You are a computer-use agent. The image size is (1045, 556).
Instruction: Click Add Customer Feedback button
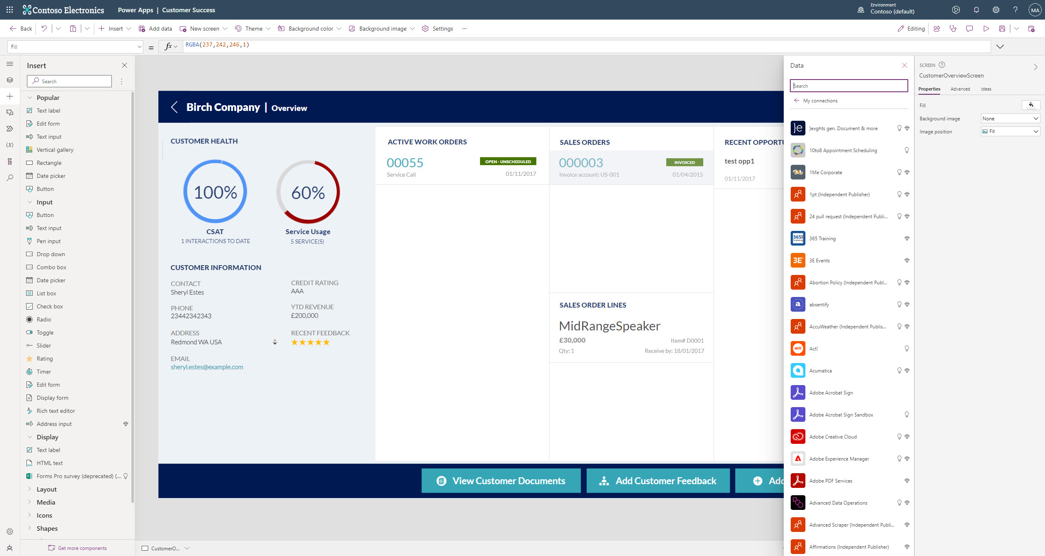(x=658, y=481)
